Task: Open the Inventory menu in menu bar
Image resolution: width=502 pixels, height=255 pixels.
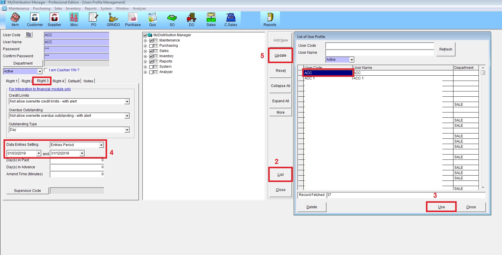Action: (73, 8)
